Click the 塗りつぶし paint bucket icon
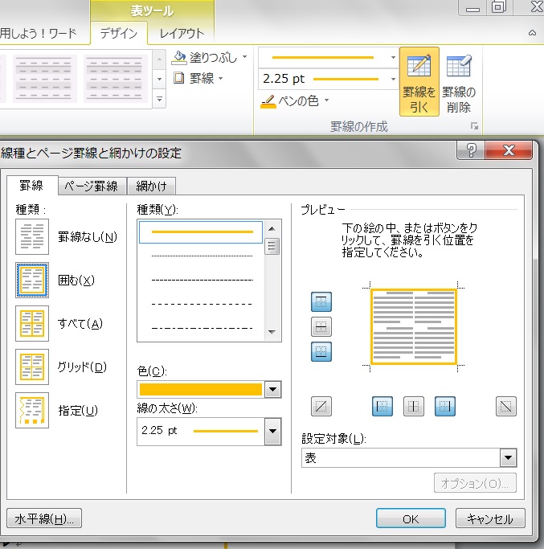Screen dimensions: 544x549 coord(179,57)
